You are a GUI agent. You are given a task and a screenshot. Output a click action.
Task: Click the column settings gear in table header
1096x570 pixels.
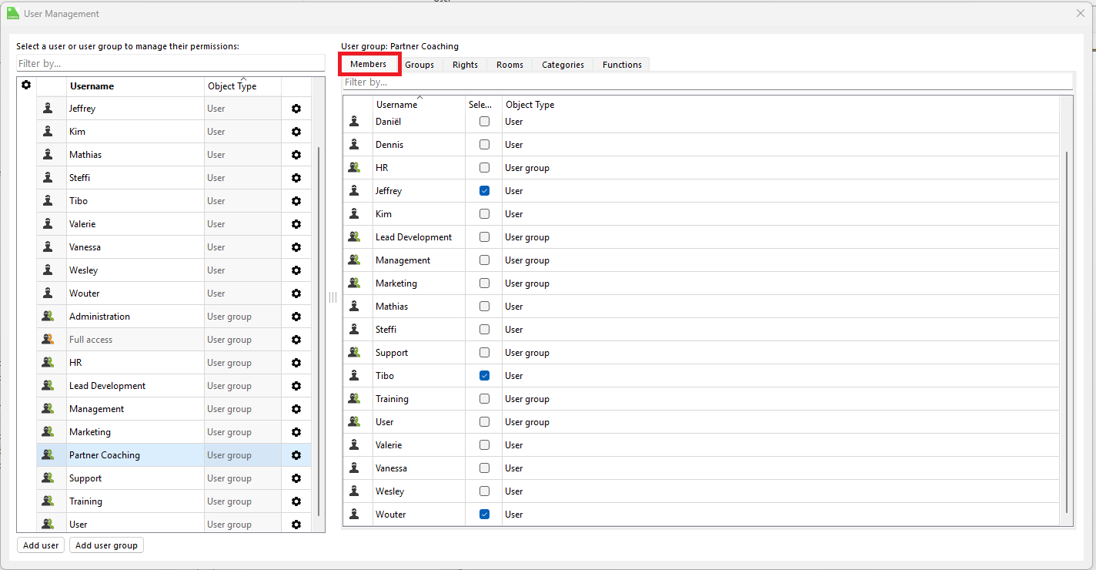pos(26,85)
